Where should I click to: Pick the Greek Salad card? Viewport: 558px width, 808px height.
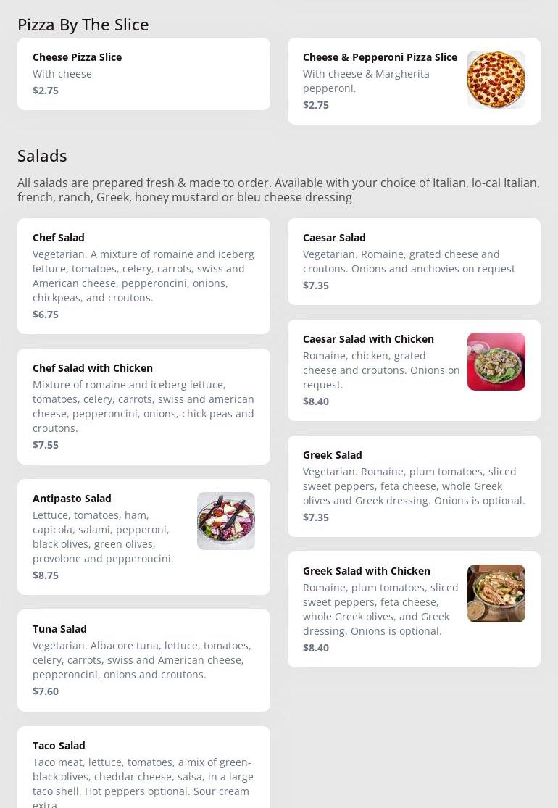pyautogui.click(x=414, y=486)
